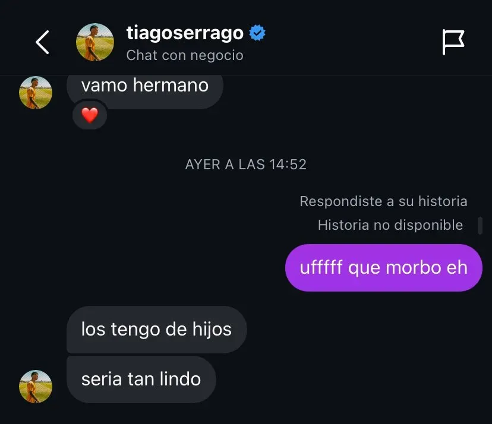The image size is (492, 424).
Task: Select the purple 'ufffff que morbo eh' bubble
Action: coord(384,268)
